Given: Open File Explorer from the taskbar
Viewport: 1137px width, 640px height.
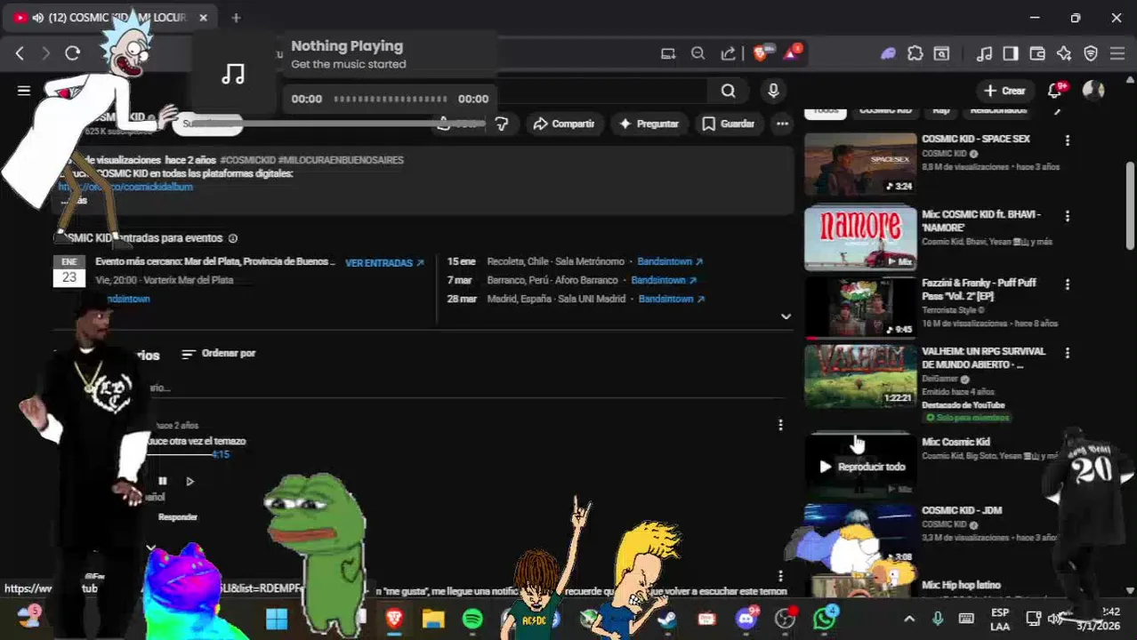Looking at the screenshot, I should [x=433, y=619].
